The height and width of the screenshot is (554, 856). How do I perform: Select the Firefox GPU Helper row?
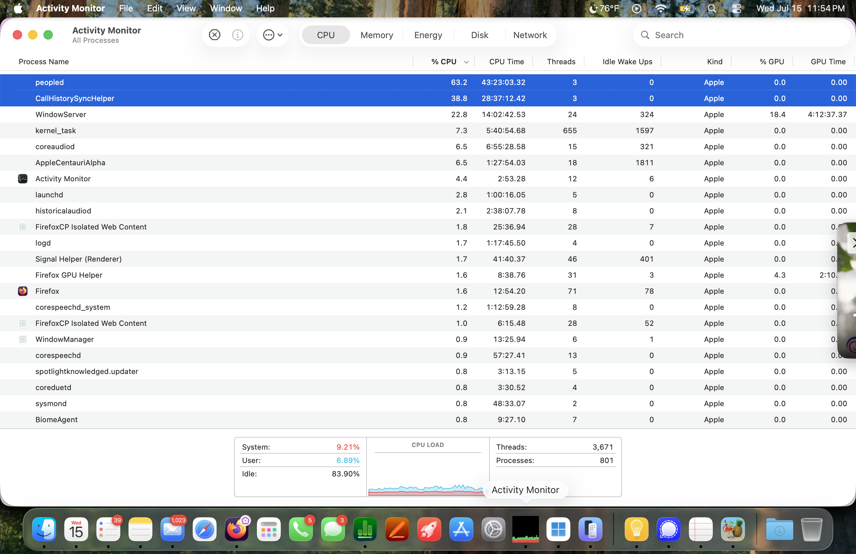coord(428,275)
